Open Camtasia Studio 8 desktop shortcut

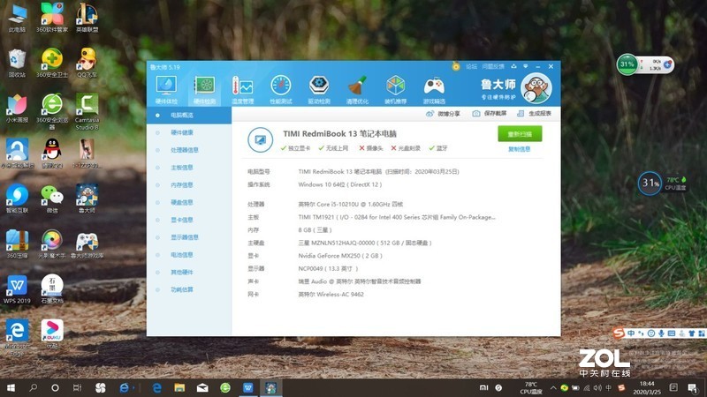pos(87,112)
